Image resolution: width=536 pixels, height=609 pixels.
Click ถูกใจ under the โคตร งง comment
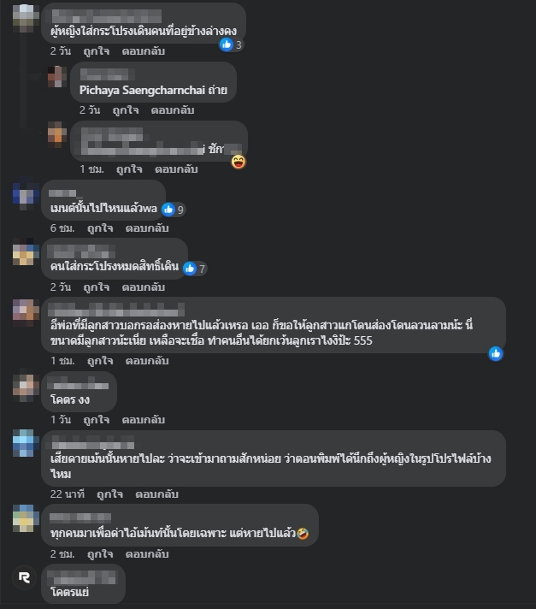[97, 420]
